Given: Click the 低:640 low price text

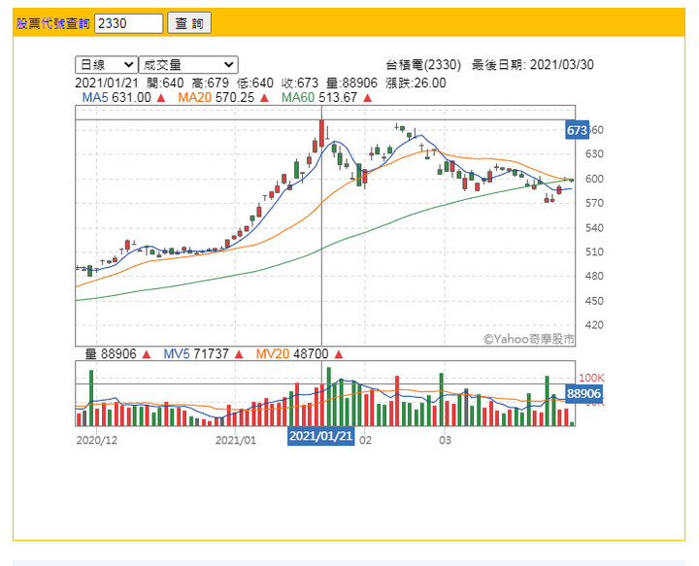Looking at the screenshot, I should tap(255, 83).
